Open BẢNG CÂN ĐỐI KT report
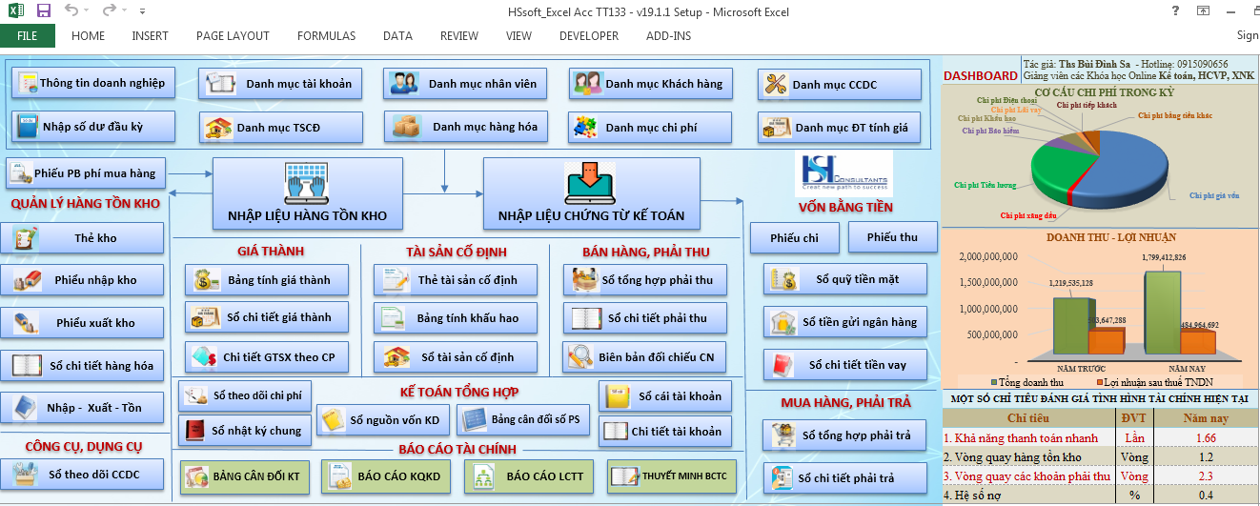Image resolution: width=1260 pixels, height=506 pixels. point(245,476)
